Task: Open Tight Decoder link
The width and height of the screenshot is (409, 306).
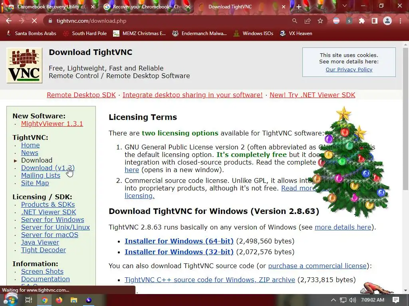Action: [43, 250]
